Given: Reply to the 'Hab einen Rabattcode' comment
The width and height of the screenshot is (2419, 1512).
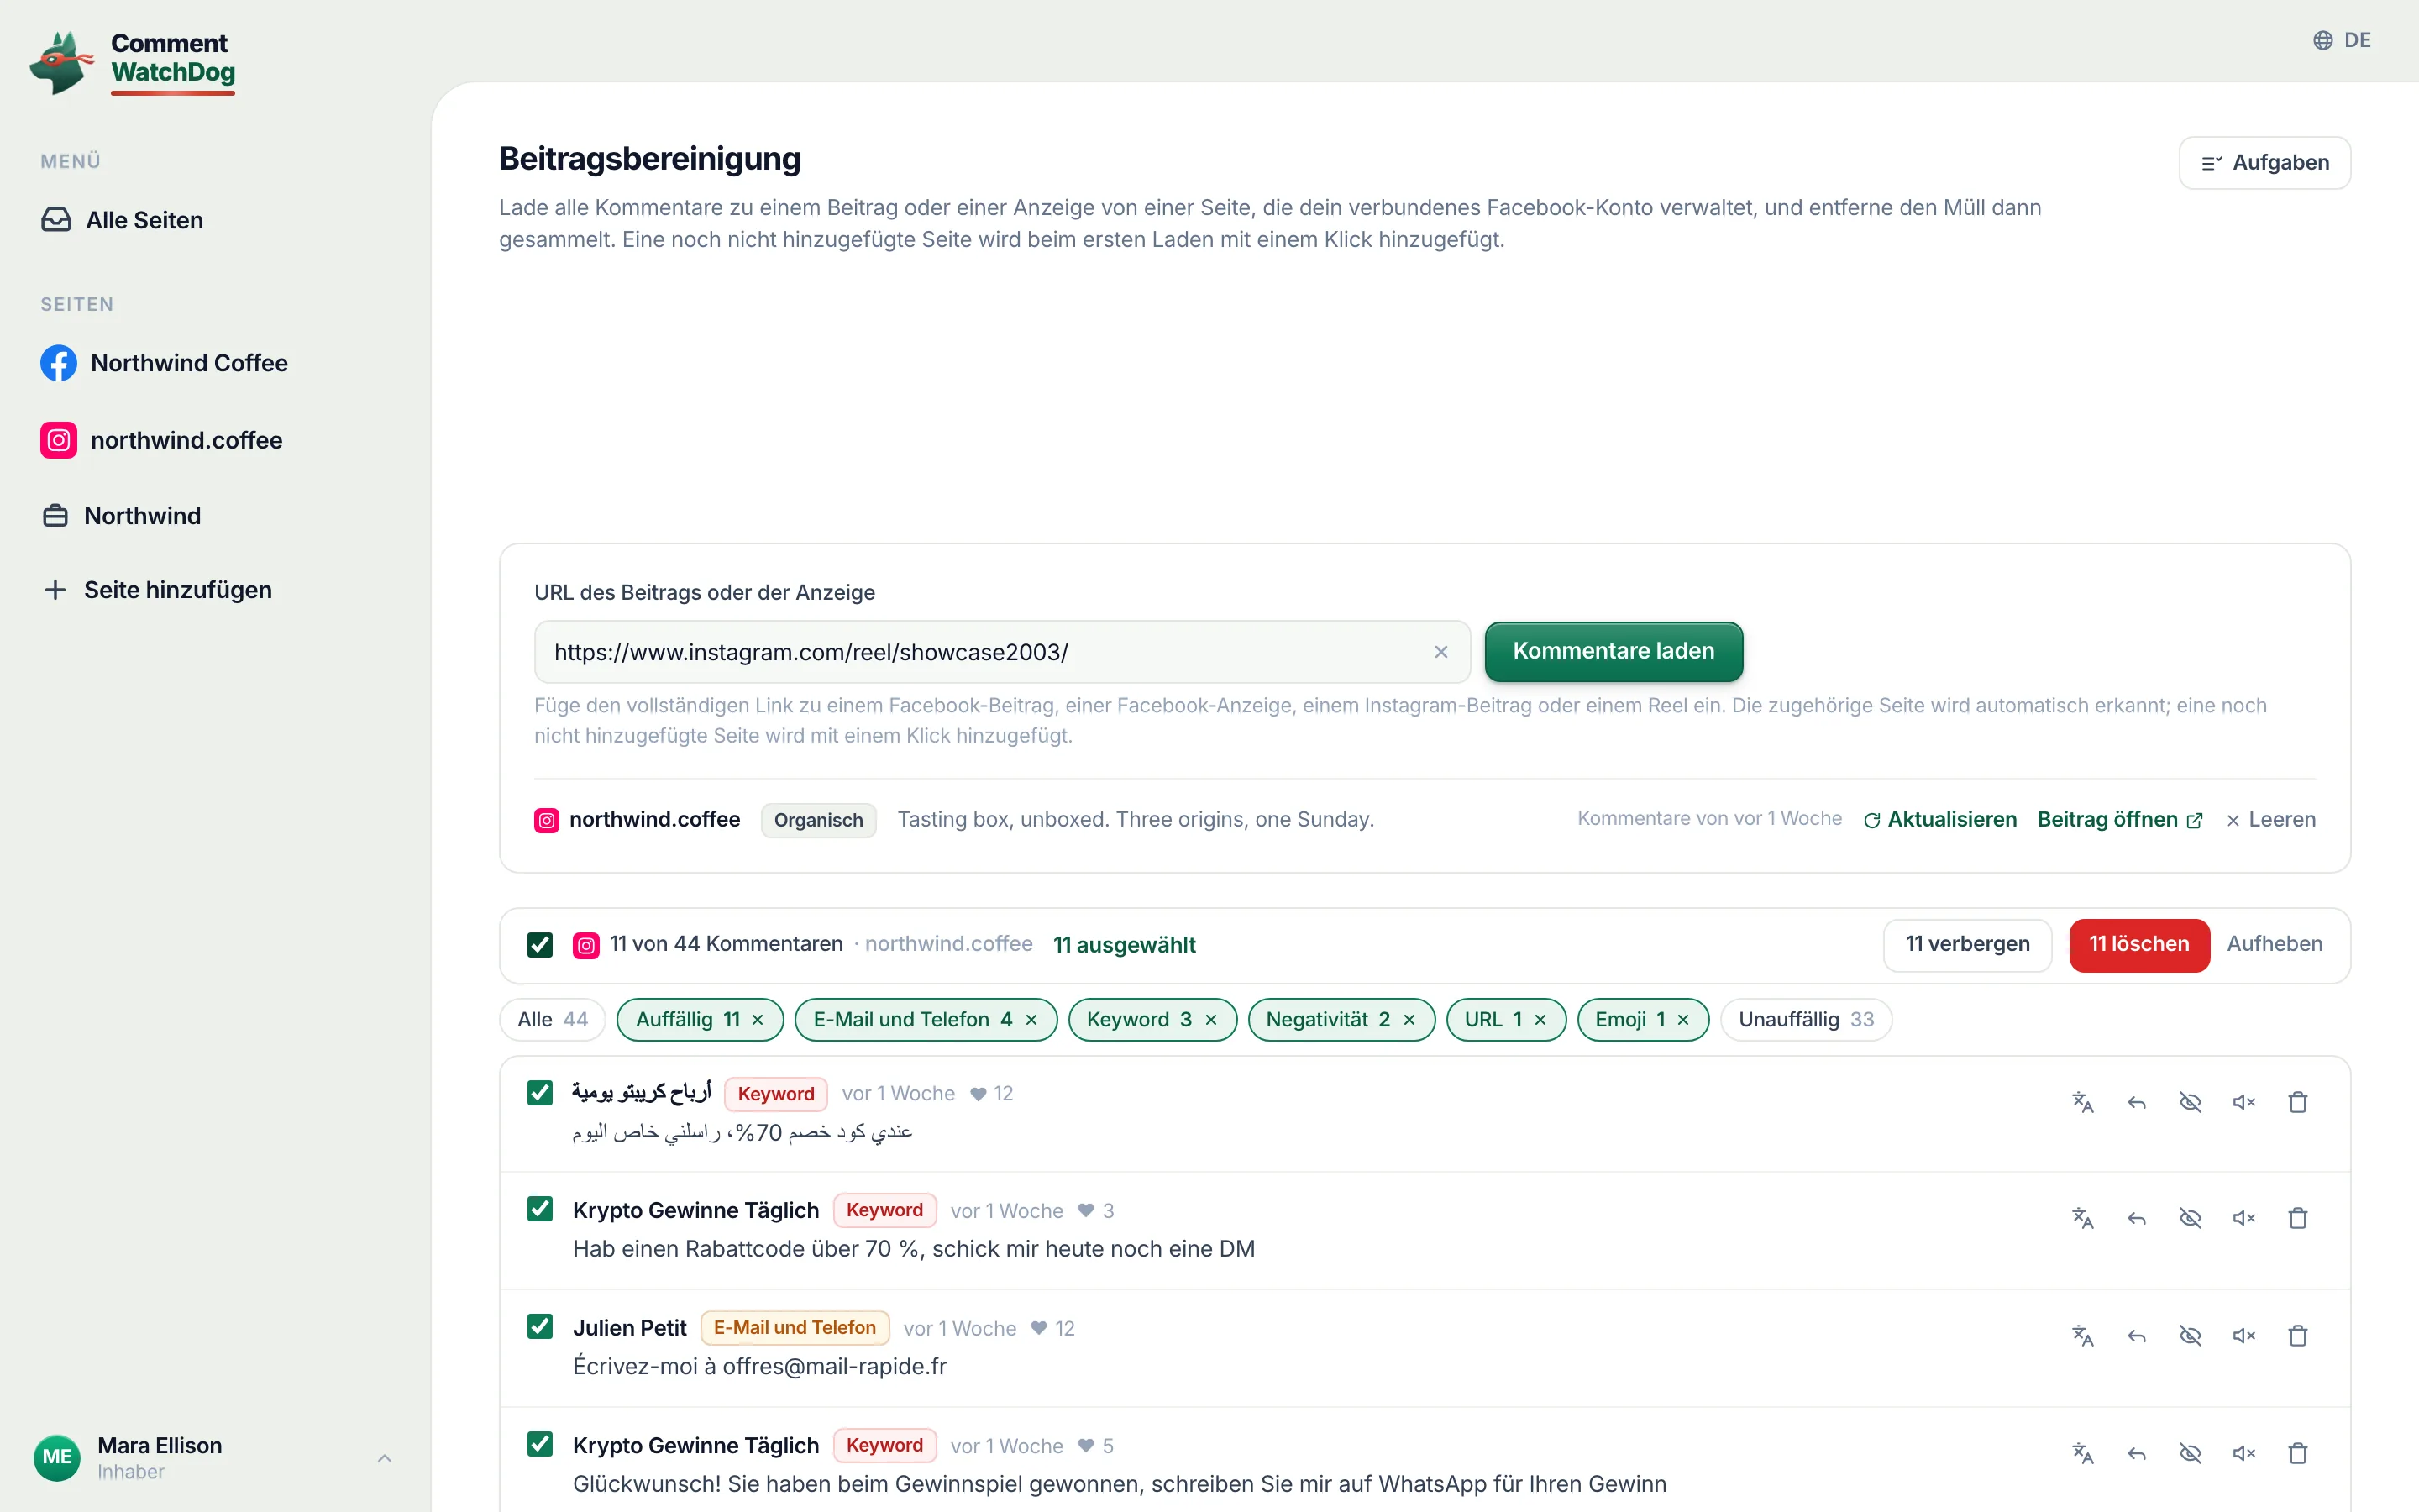Looking at the screenshot, I should pyautogui.click(x=2137, y=1218).
